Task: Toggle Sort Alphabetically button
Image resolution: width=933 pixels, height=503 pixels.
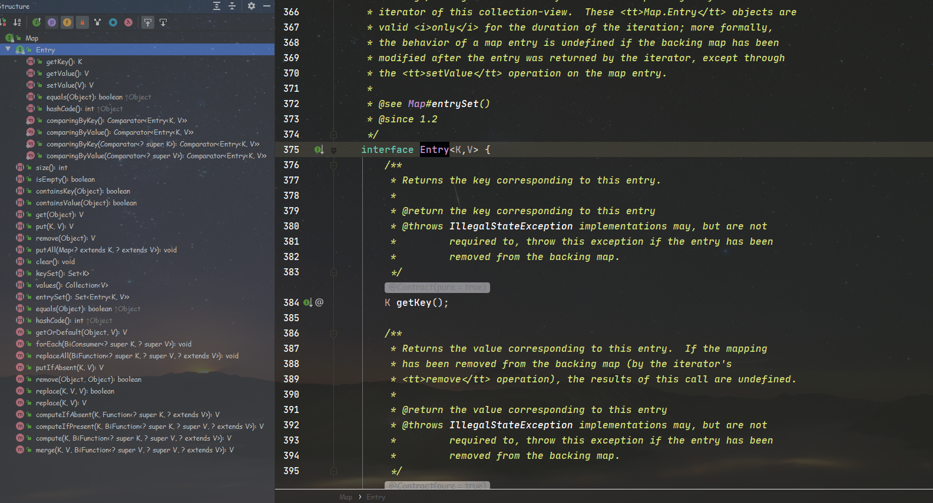Action: click(x=17, y=22)
